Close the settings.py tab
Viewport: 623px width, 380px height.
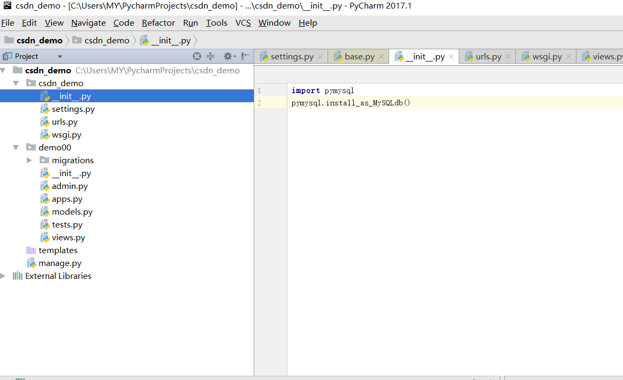[320, 56]
